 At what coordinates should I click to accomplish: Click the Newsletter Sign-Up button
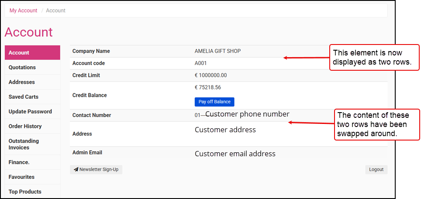tap(96, 170)
